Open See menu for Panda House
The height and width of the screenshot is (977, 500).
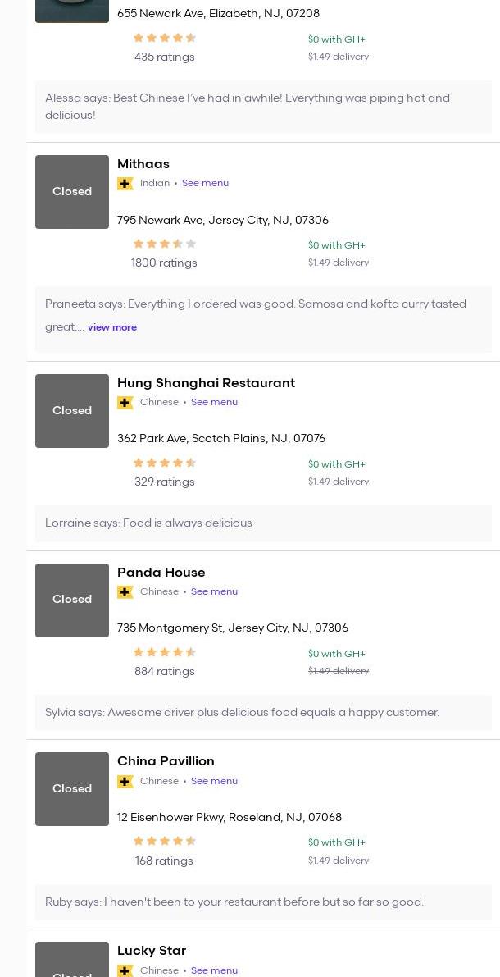(x=214, y=591)
